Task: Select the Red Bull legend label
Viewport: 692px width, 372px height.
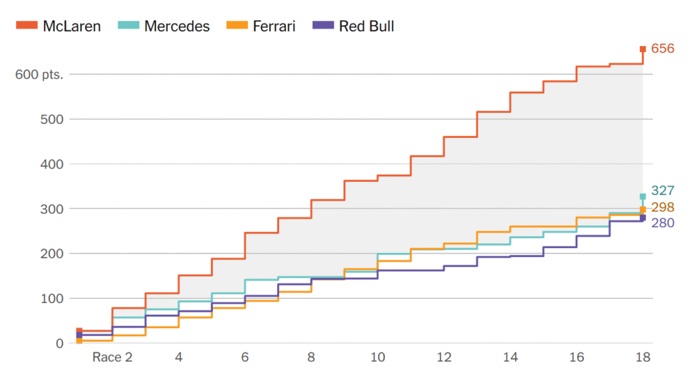Action: [x=366, y=26]
